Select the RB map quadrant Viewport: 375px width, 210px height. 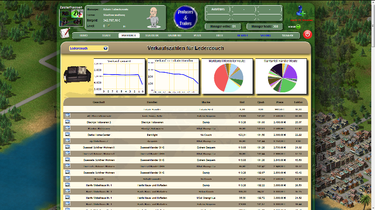pos(65,14)
